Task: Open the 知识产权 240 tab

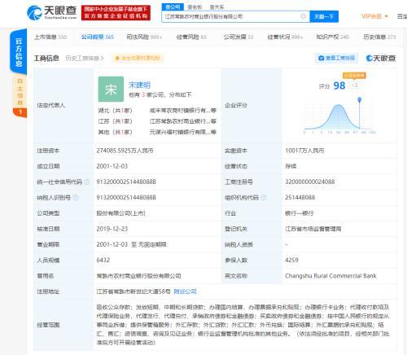Action: [x=333, y=37]
